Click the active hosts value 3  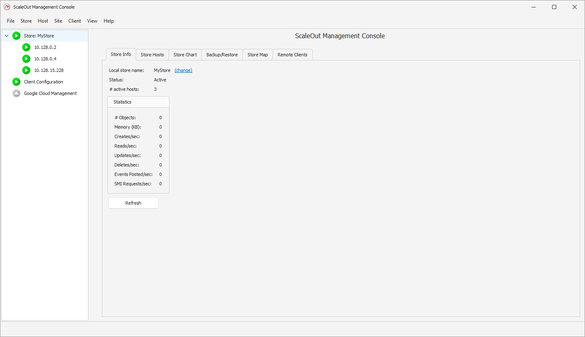tap(155, 89)
